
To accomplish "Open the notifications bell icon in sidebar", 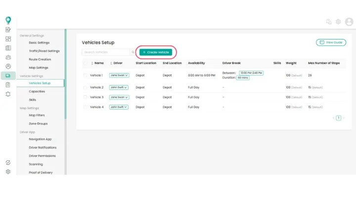I will click(x=8, y=94).
